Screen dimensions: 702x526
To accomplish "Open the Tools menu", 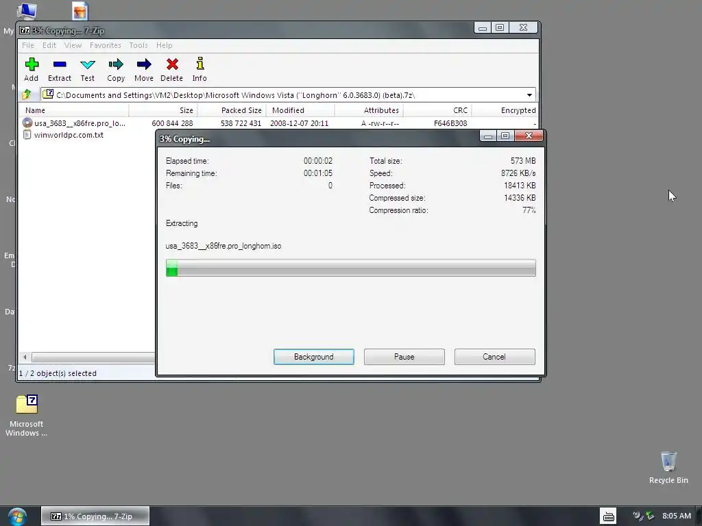I will (x=138, y=45).
